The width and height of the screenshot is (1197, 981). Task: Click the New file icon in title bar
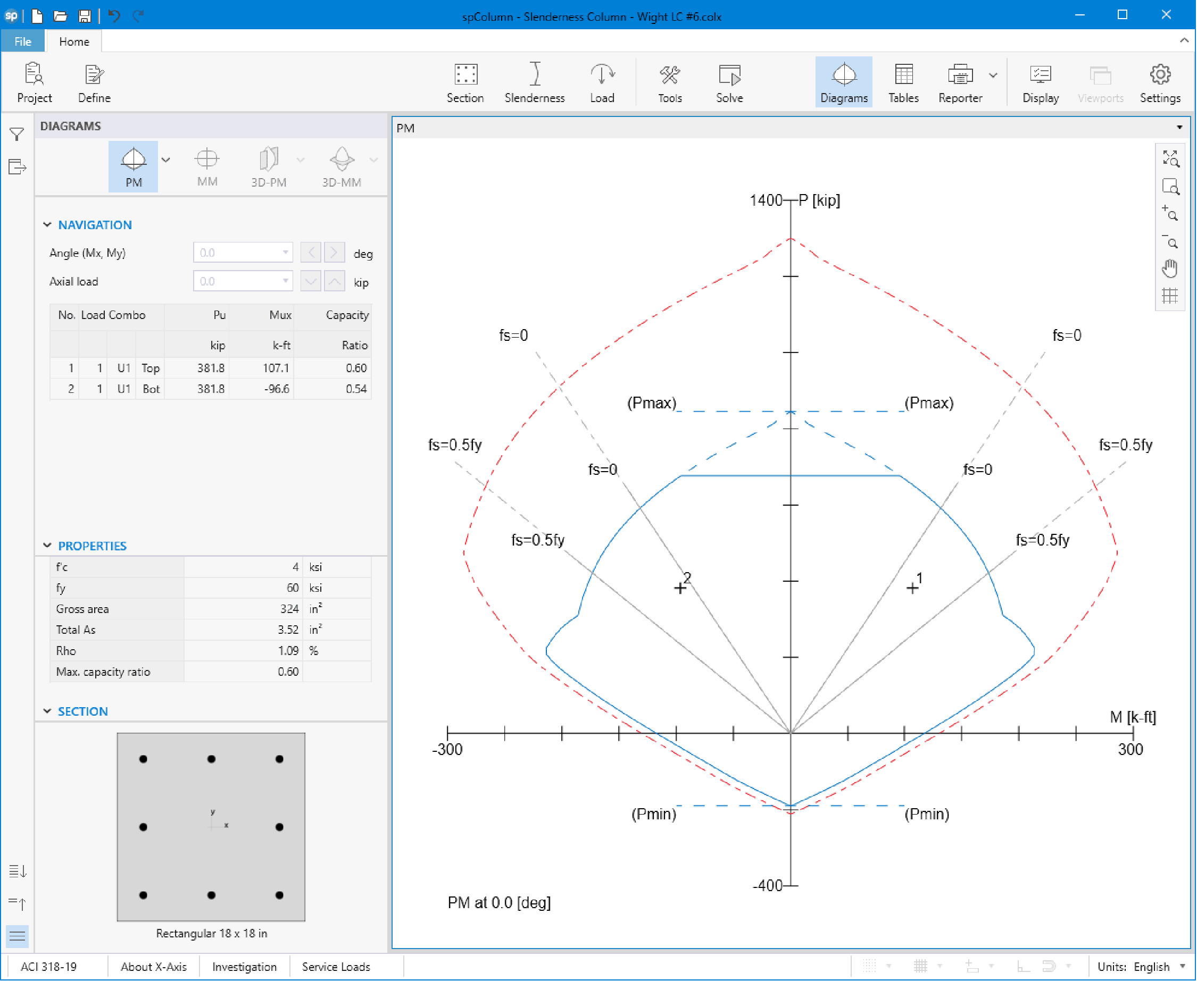tap(37, 16)
